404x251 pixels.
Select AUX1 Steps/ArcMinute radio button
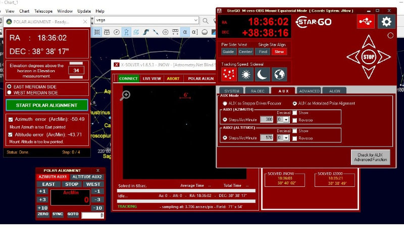point(225,120)
